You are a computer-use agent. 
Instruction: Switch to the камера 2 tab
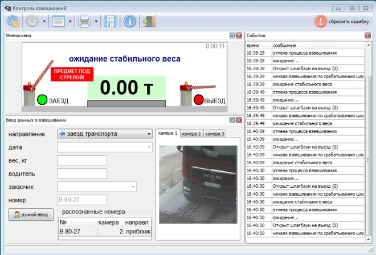pyautogui.click(x=191, y=133)
